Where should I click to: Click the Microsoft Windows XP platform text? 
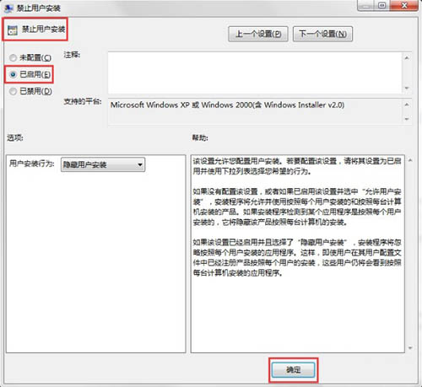(x=227, y=105)
